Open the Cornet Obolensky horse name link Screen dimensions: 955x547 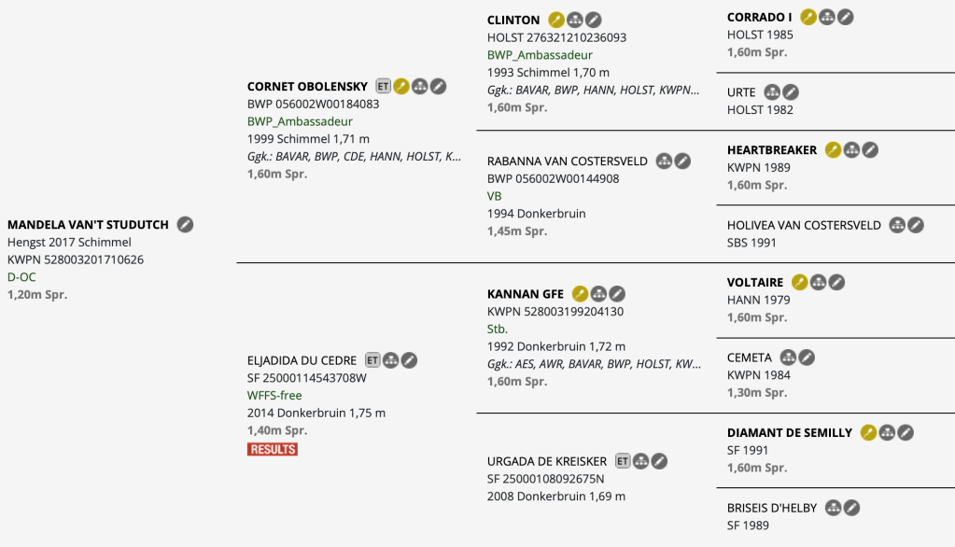click(x=307, y=87)
